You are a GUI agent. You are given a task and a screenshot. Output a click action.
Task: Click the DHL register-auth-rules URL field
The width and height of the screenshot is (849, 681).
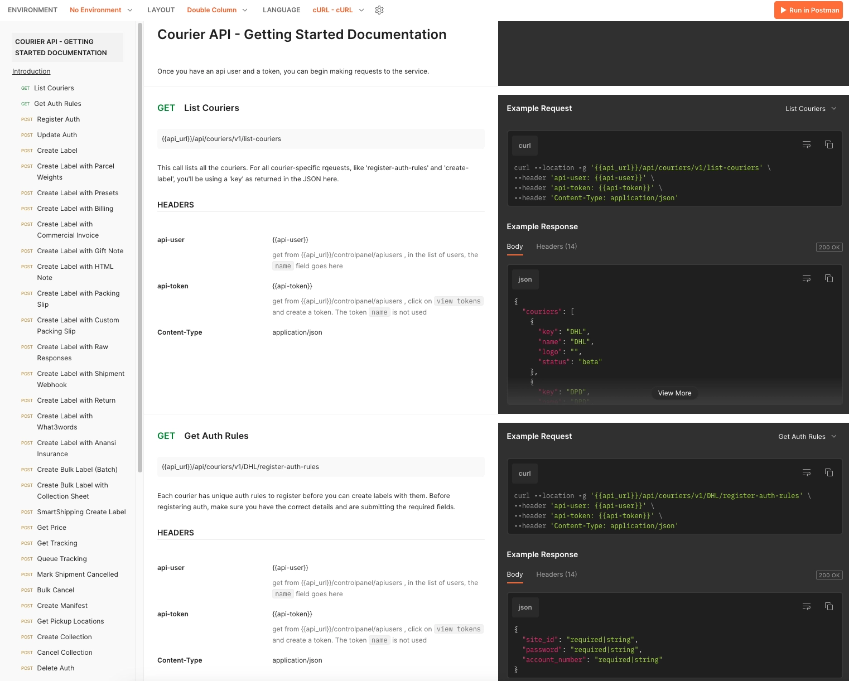[x=321, y=467]
